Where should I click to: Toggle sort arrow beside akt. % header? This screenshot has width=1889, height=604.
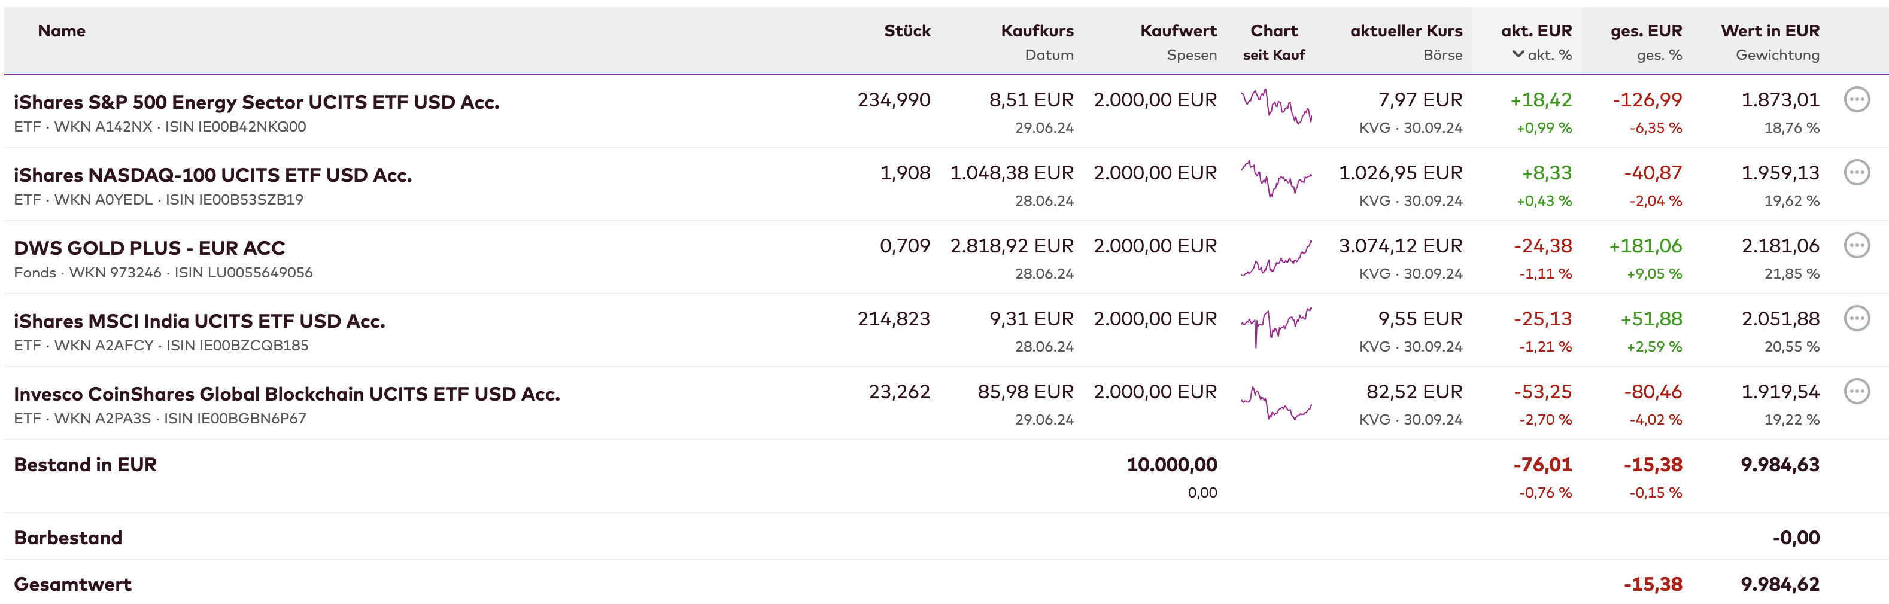(1518, 54)
